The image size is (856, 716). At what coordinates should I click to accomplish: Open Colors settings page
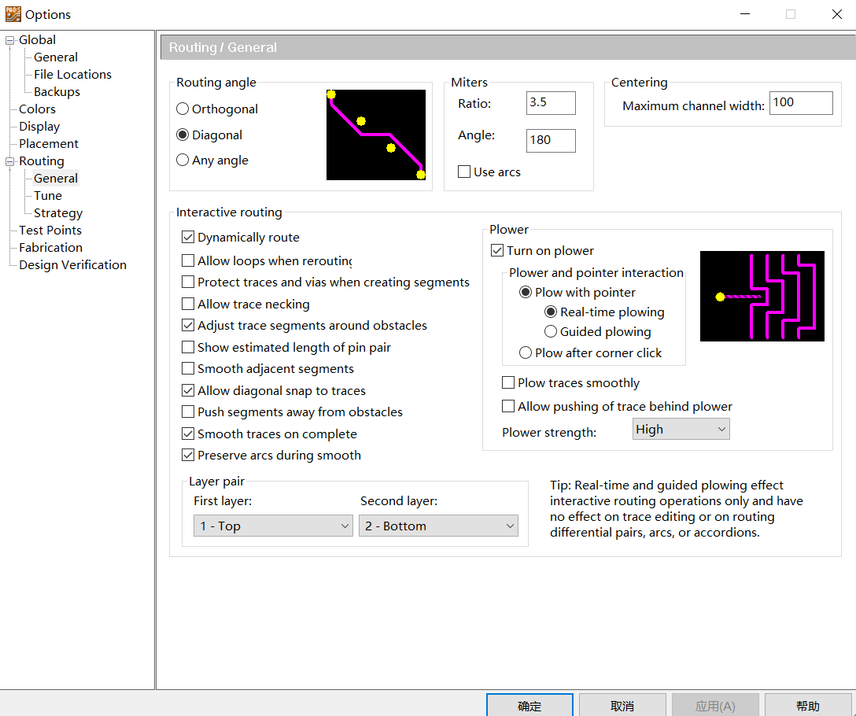coord(37,109)
